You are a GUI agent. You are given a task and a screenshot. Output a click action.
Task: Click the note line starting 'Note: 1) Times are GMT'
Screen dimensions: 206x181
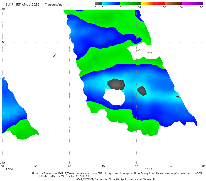click(x=117, y=173)
